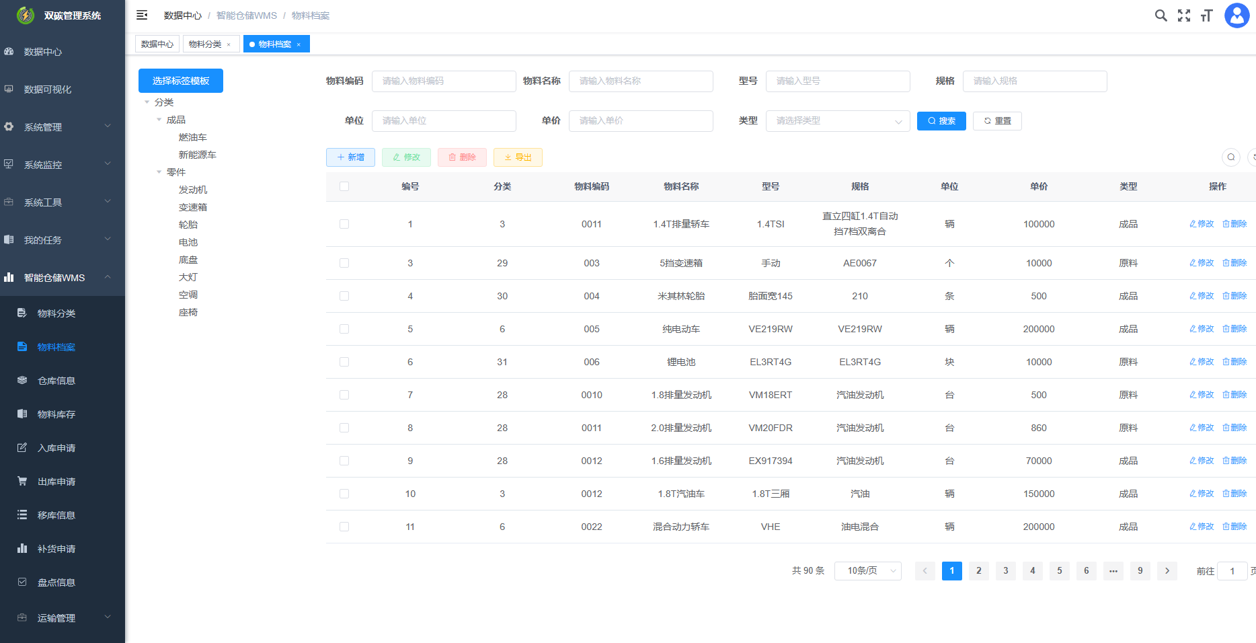
Task: Click the 入库申请 edit icon in sidebar
Action: point(22,447)
